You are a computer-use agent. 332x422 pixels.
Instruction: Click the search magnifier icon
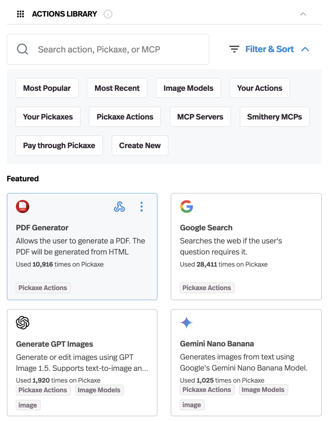click(x=22, y=49)
